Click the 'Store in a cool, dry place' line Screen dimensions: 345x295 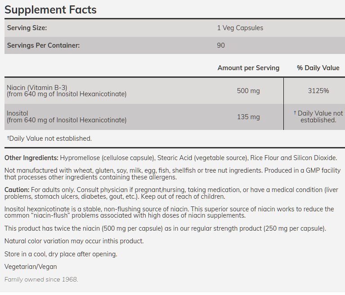point(61,254)
